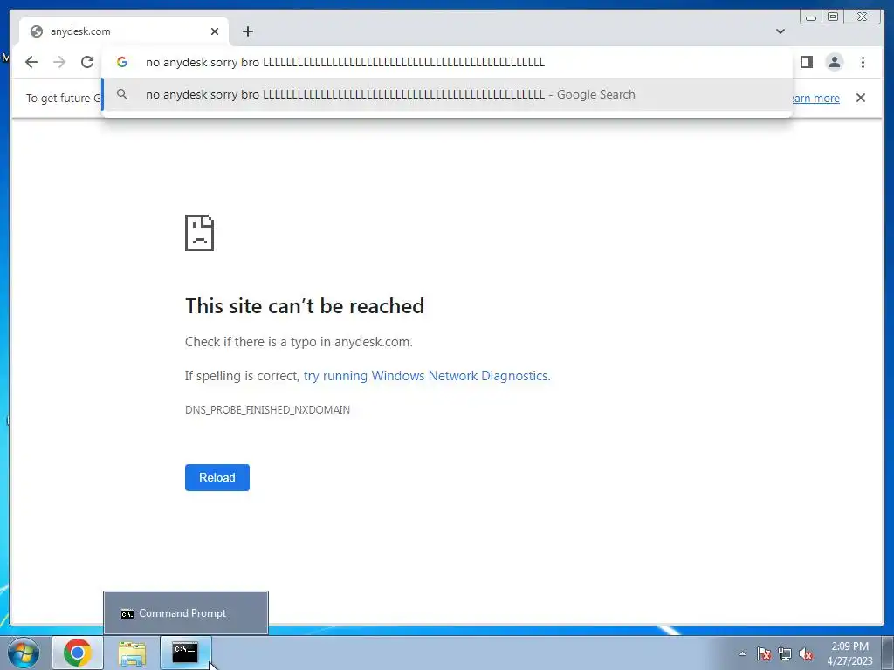Open Windows Explorer from taskbar
This screenshot has width=894, height=670.
[x=132, y=653]
